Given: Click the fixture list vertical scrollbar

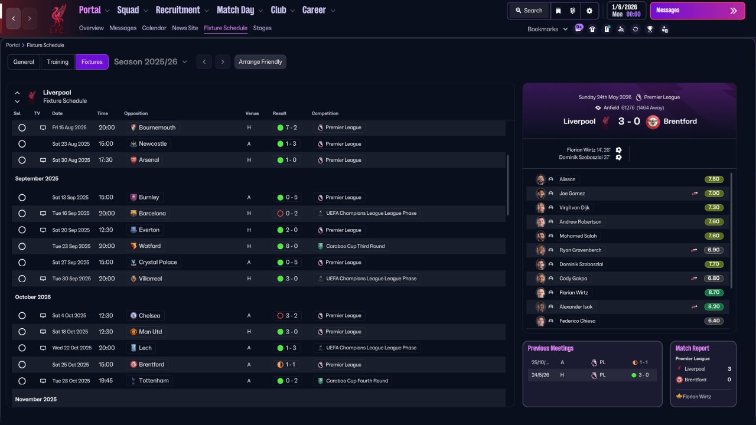Looking at the screenshot, I should coord(507,184).
